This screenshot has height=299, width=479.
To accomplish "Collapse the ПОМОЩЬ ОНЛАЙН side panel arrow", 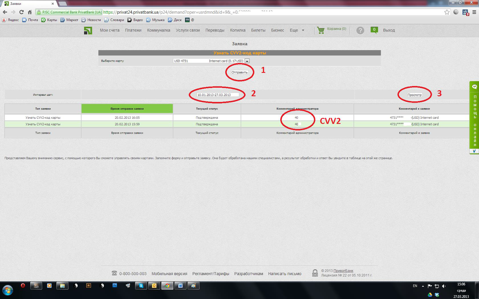I will point(474,151).
